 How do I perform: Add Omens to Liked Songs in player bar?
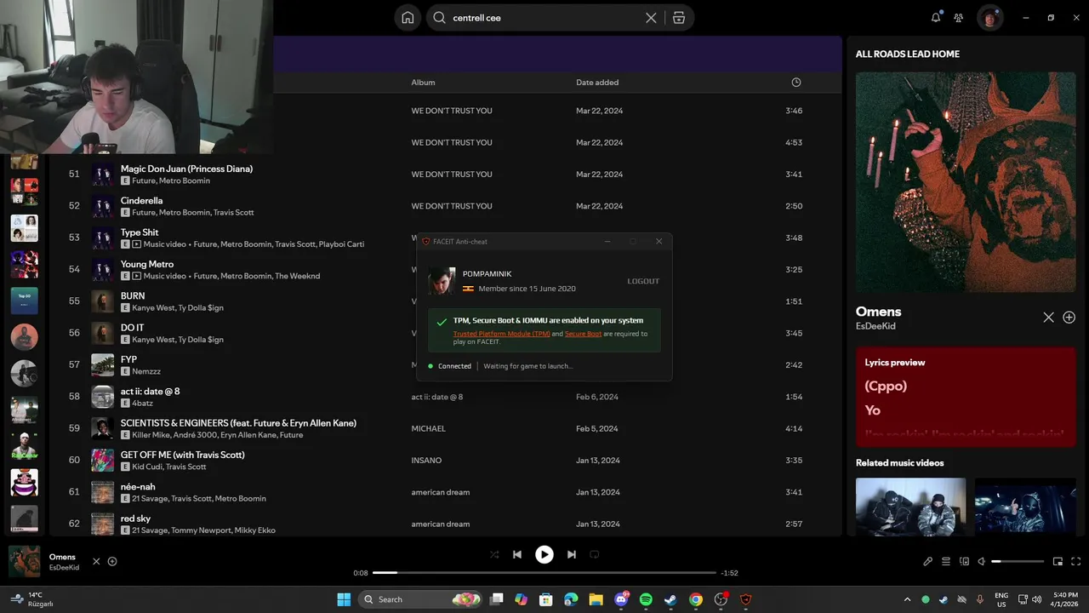(112, 562)
